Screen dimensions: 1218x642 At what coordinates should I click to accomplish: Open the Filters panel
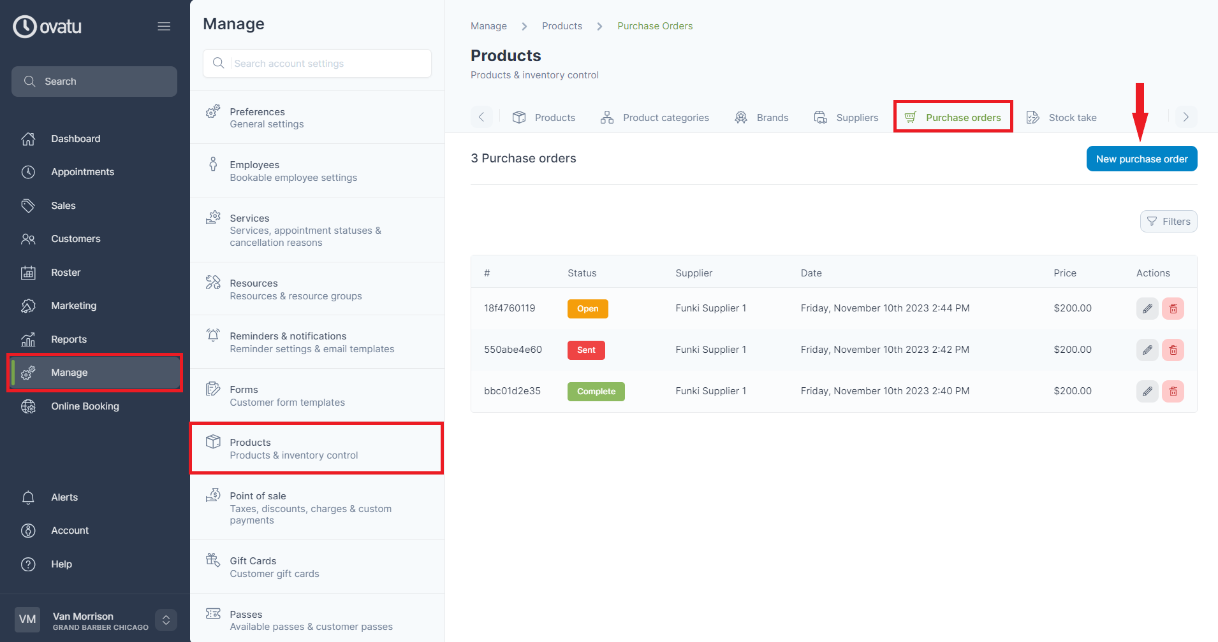click(x=1168, y=221)
